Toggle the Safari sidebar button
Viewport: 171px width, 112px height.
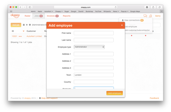[30, 7]
